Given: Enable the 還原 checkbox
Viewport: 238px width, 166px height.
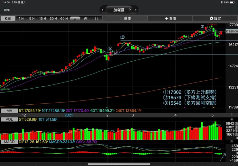Looking at the screenshot, I should 122,19.
